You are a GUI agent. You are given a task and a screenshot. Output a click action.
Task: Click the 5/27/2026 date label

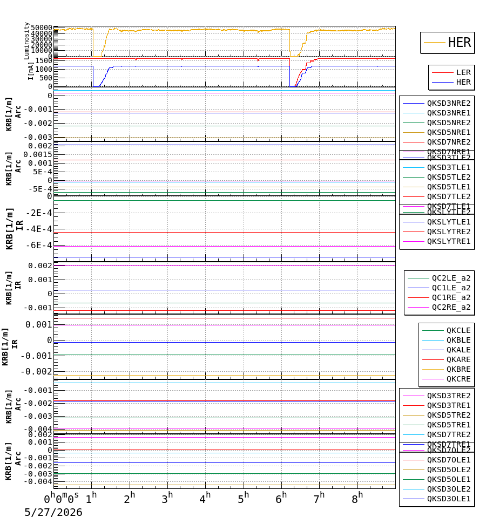[53, 512]
